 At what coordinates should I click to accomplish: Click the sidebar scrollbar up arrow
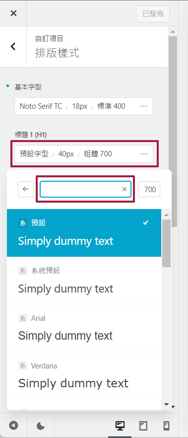(x=173, y=31)
